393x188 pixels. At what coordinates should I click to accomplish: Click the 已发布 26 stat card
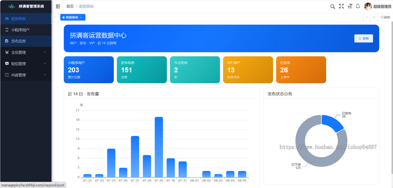pyautogui.click(x=301, y=70)
